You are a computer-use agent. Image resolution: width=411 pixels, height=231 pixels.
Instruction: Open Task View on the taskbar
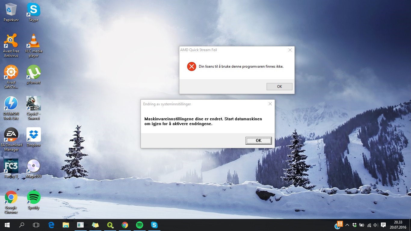pos(36,225)
